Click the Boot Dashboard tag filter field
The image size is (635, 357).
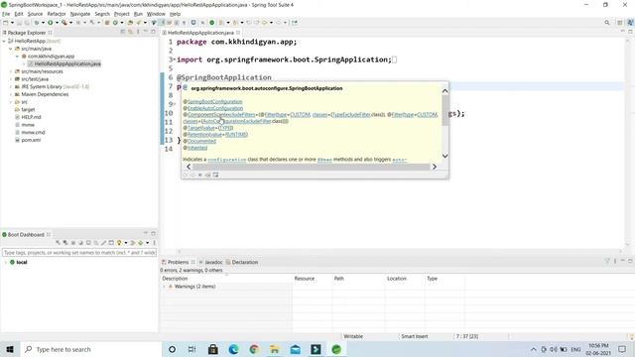[x=79, y=252]
